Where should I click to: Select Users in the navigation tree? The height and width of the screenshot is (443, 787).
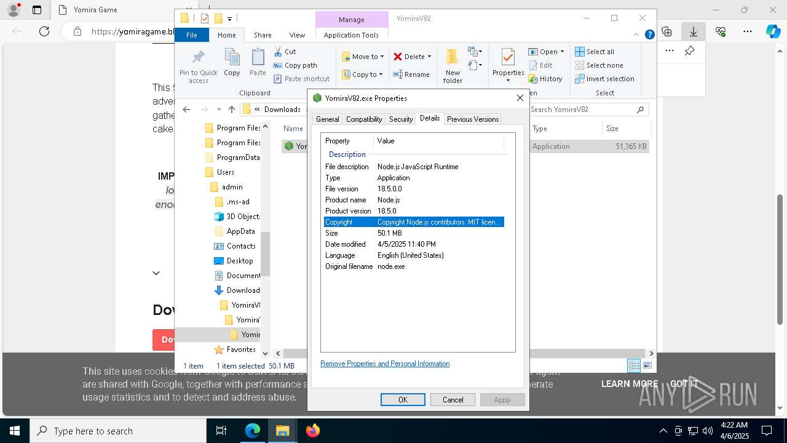click(x=225, y=172)
